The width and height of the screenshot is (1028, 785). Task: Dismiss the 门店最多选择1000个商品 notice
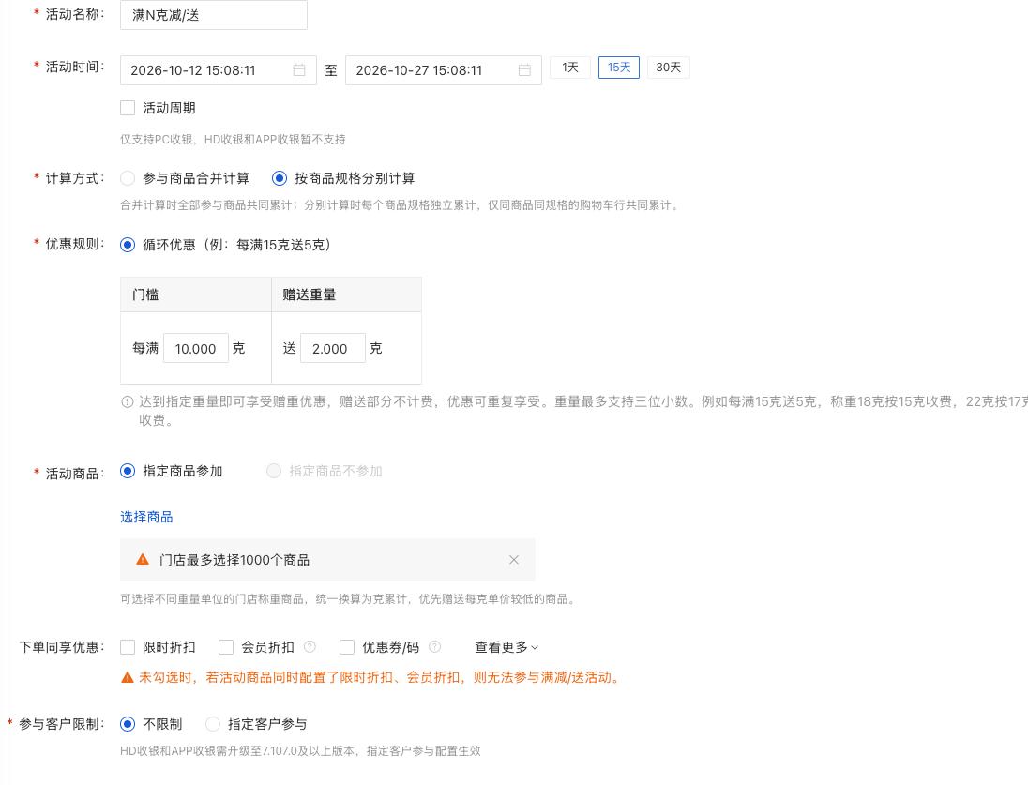point(514,559)
